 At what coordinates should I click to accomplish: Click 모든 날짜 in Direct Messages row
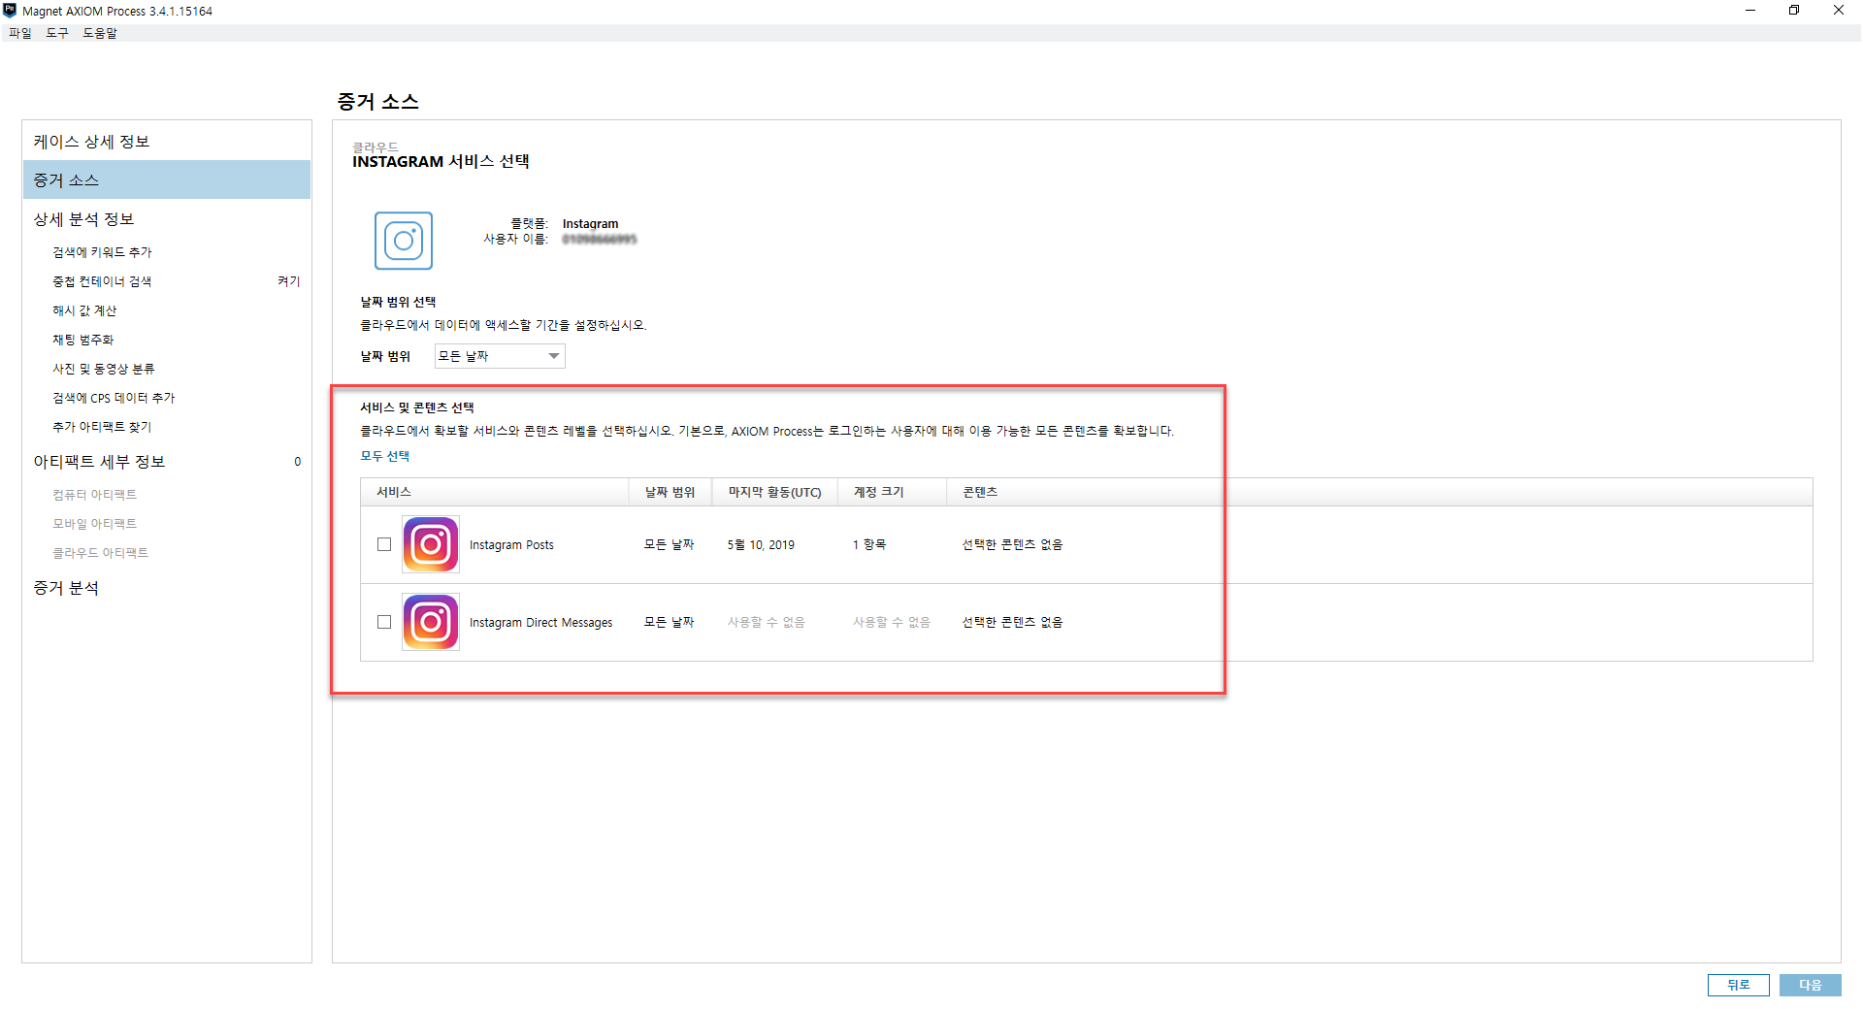pos(670,622)
